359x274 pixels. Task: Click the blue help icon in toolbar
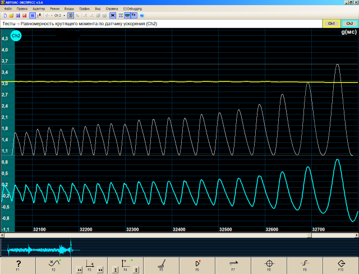click(142, 15)
